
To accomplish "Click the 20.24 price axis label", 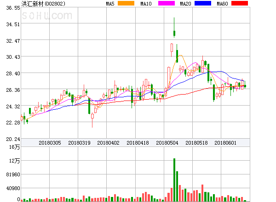I will [x=13, y=139].
